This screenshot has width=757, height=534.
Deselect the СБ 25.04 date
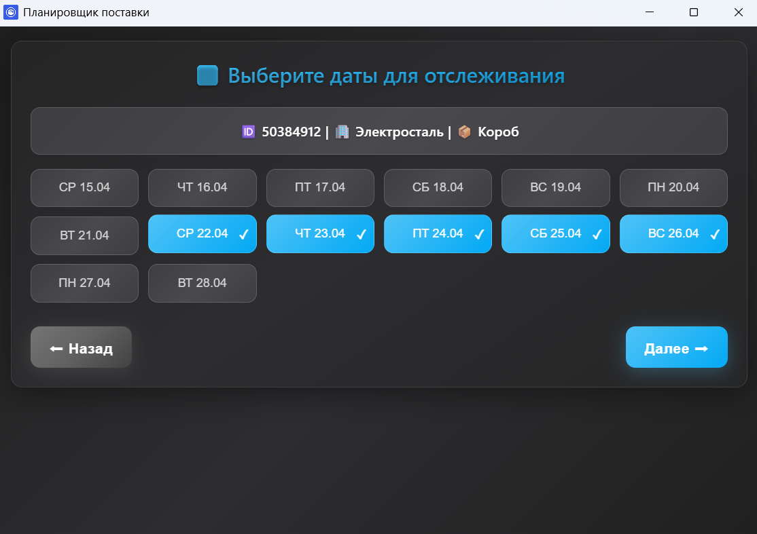coord(556,233)
